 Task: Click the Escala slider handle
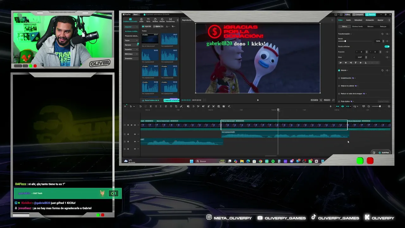coord(345,41)
